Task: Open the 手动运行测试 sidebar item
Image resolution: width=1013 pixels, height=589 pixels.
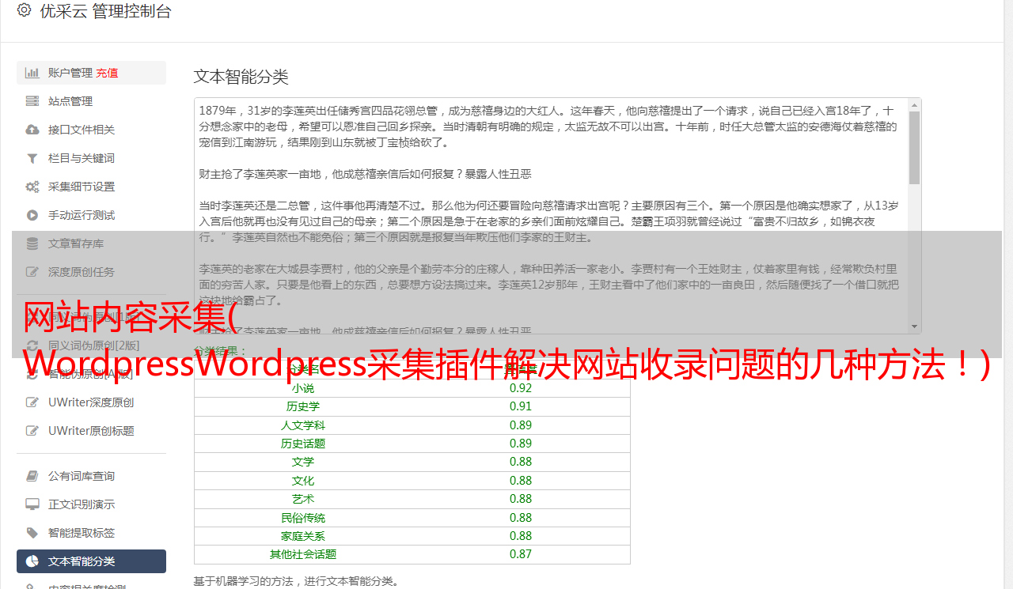Action: 91,215
